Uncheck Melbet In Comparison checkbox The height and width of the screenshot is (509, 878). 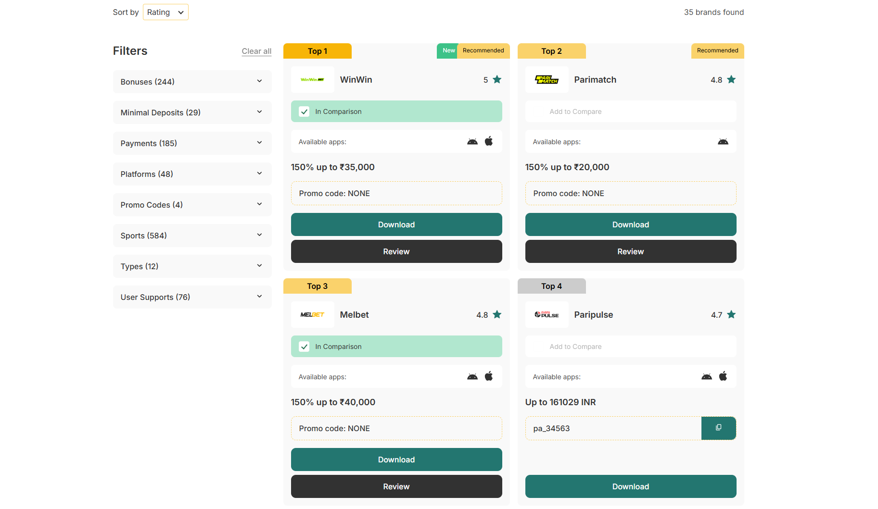(304, 347)
